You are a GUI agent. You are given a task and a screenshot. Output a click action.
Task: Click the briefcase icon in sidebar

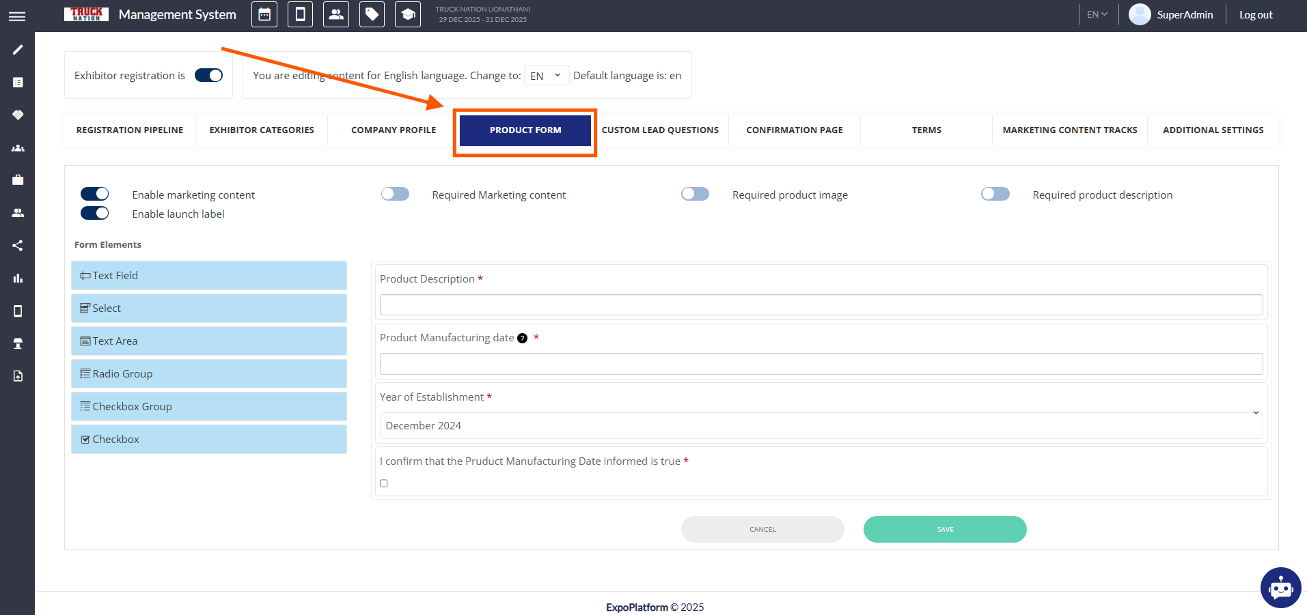pos(18,180)
